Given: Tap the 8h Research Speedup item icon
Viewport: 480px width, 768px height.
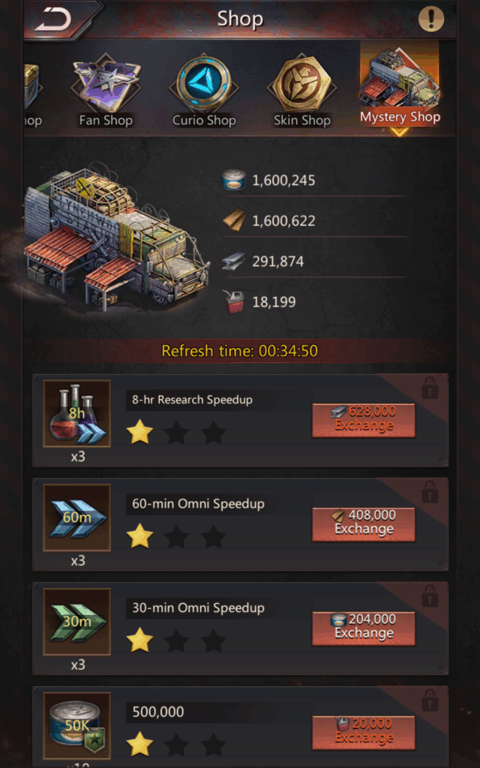Looking at the screenshot, I should 77,414.
